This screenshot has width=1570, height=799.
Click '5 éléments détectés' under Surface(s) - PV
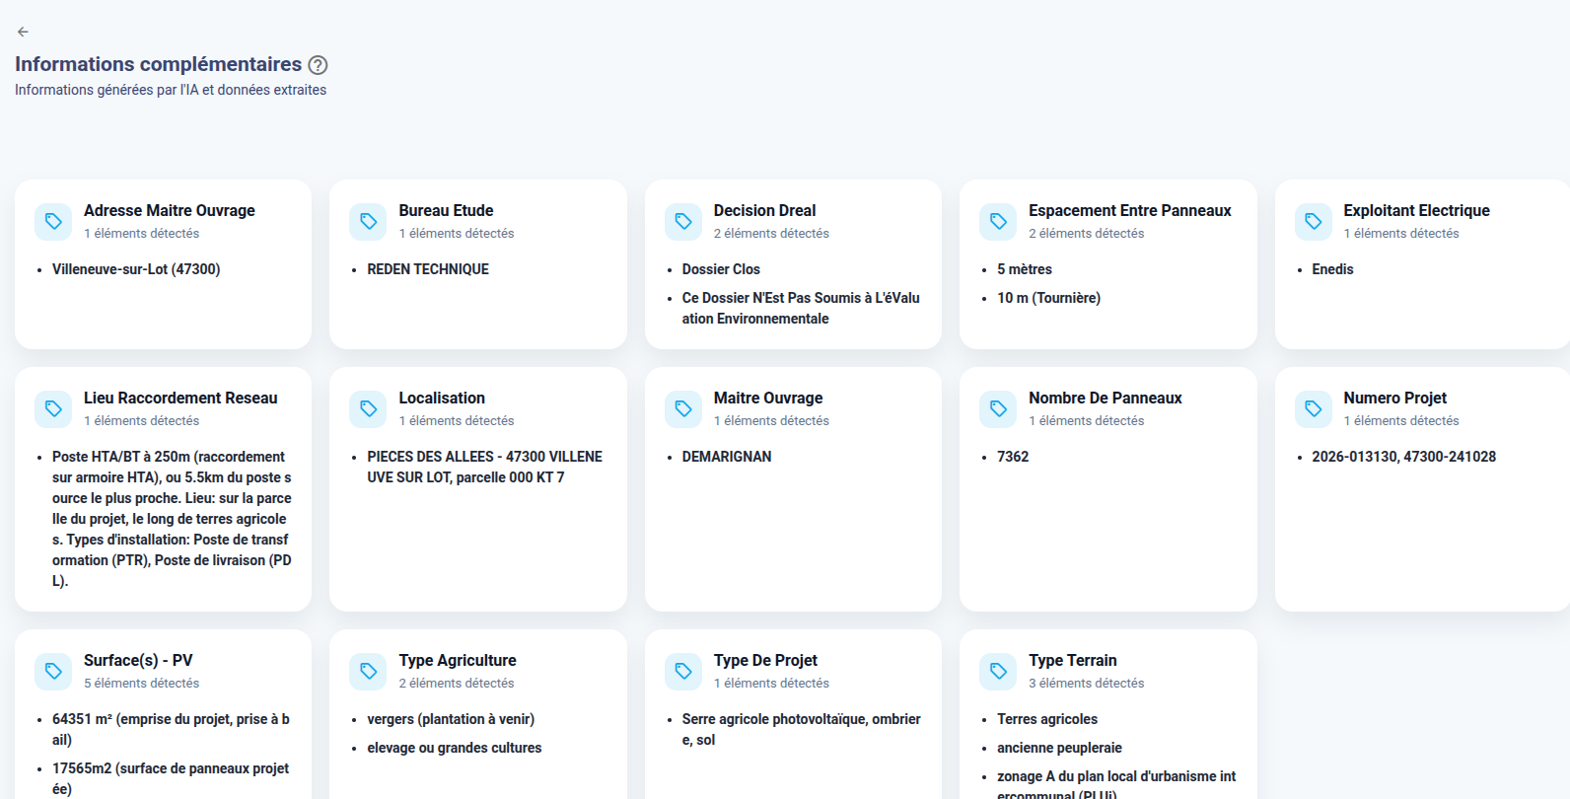141,683
